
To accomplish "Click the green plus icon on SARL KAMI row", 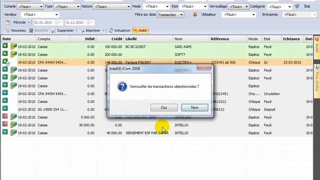I will click(5, 45).
